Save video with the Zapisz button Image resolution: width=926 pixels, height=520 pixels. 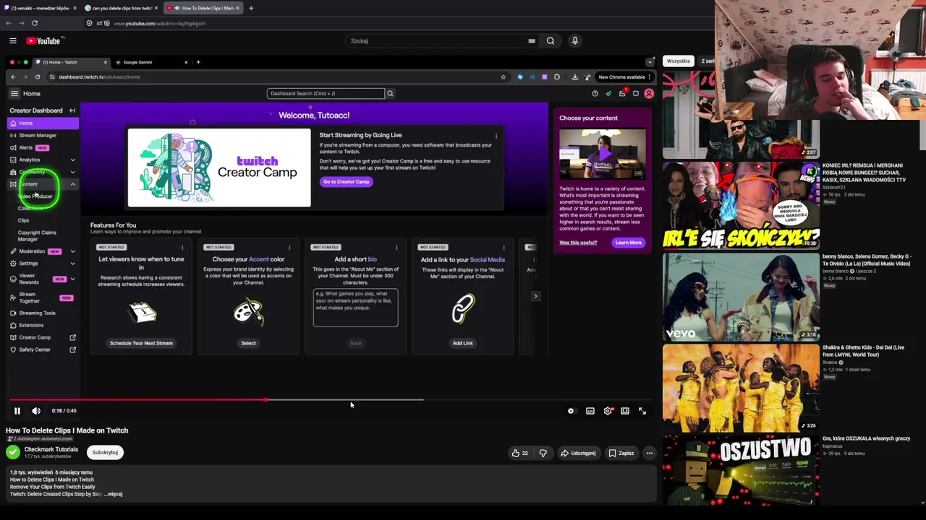point(621,454)
